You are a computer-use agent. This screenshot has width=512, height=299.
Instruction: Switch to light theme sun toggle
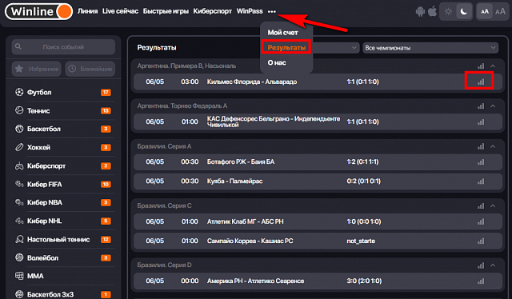(448, 12)
